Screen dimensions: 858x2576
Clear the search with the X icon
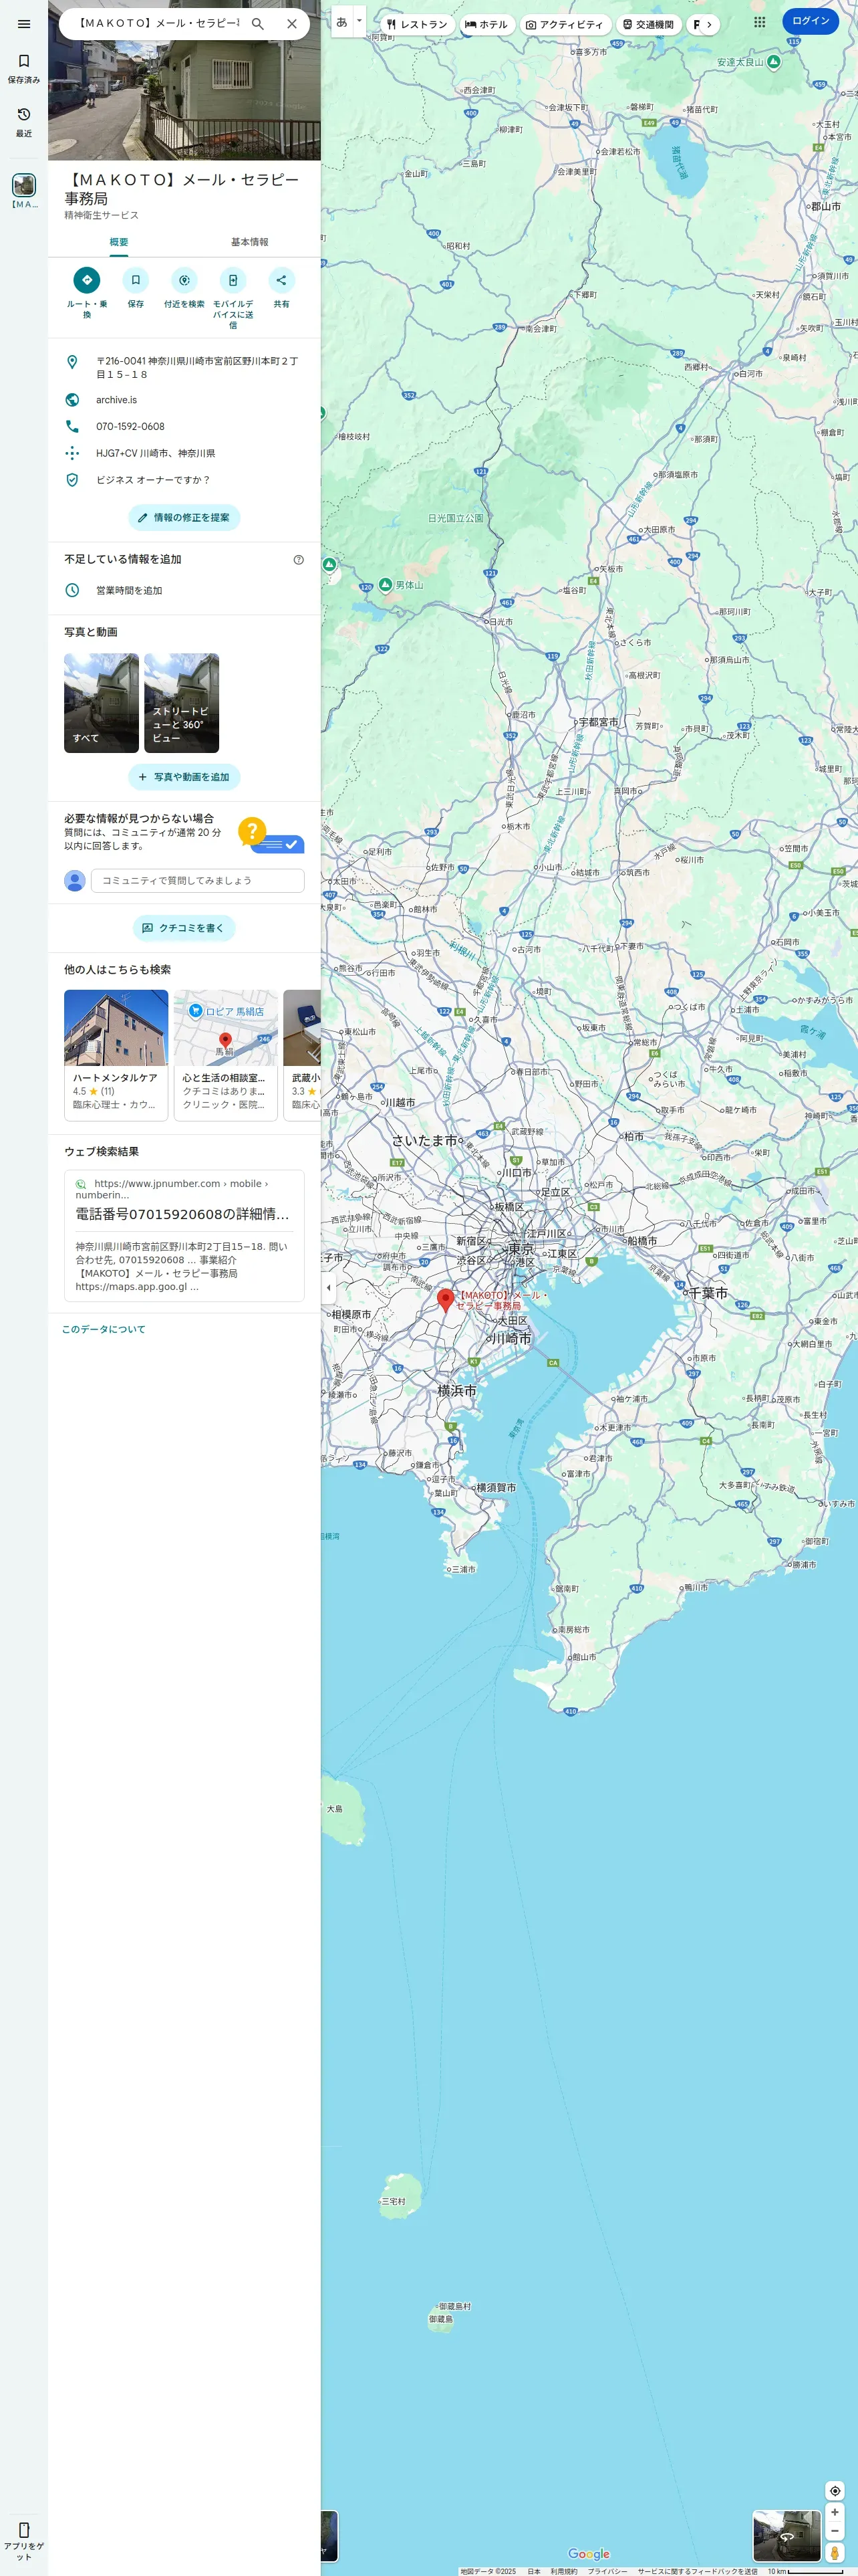[291, 23]
